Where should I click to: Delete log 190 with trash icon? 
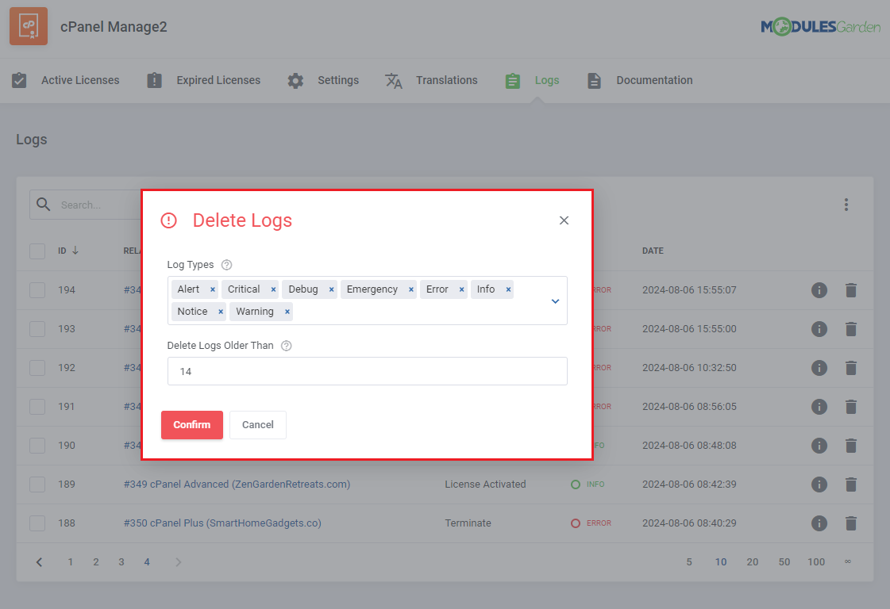pyautogui.click(x=851, y=446)
